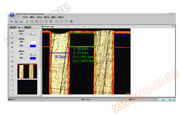Open the 文件(F) menu
182x116 pixels.
tap(25, 17)
